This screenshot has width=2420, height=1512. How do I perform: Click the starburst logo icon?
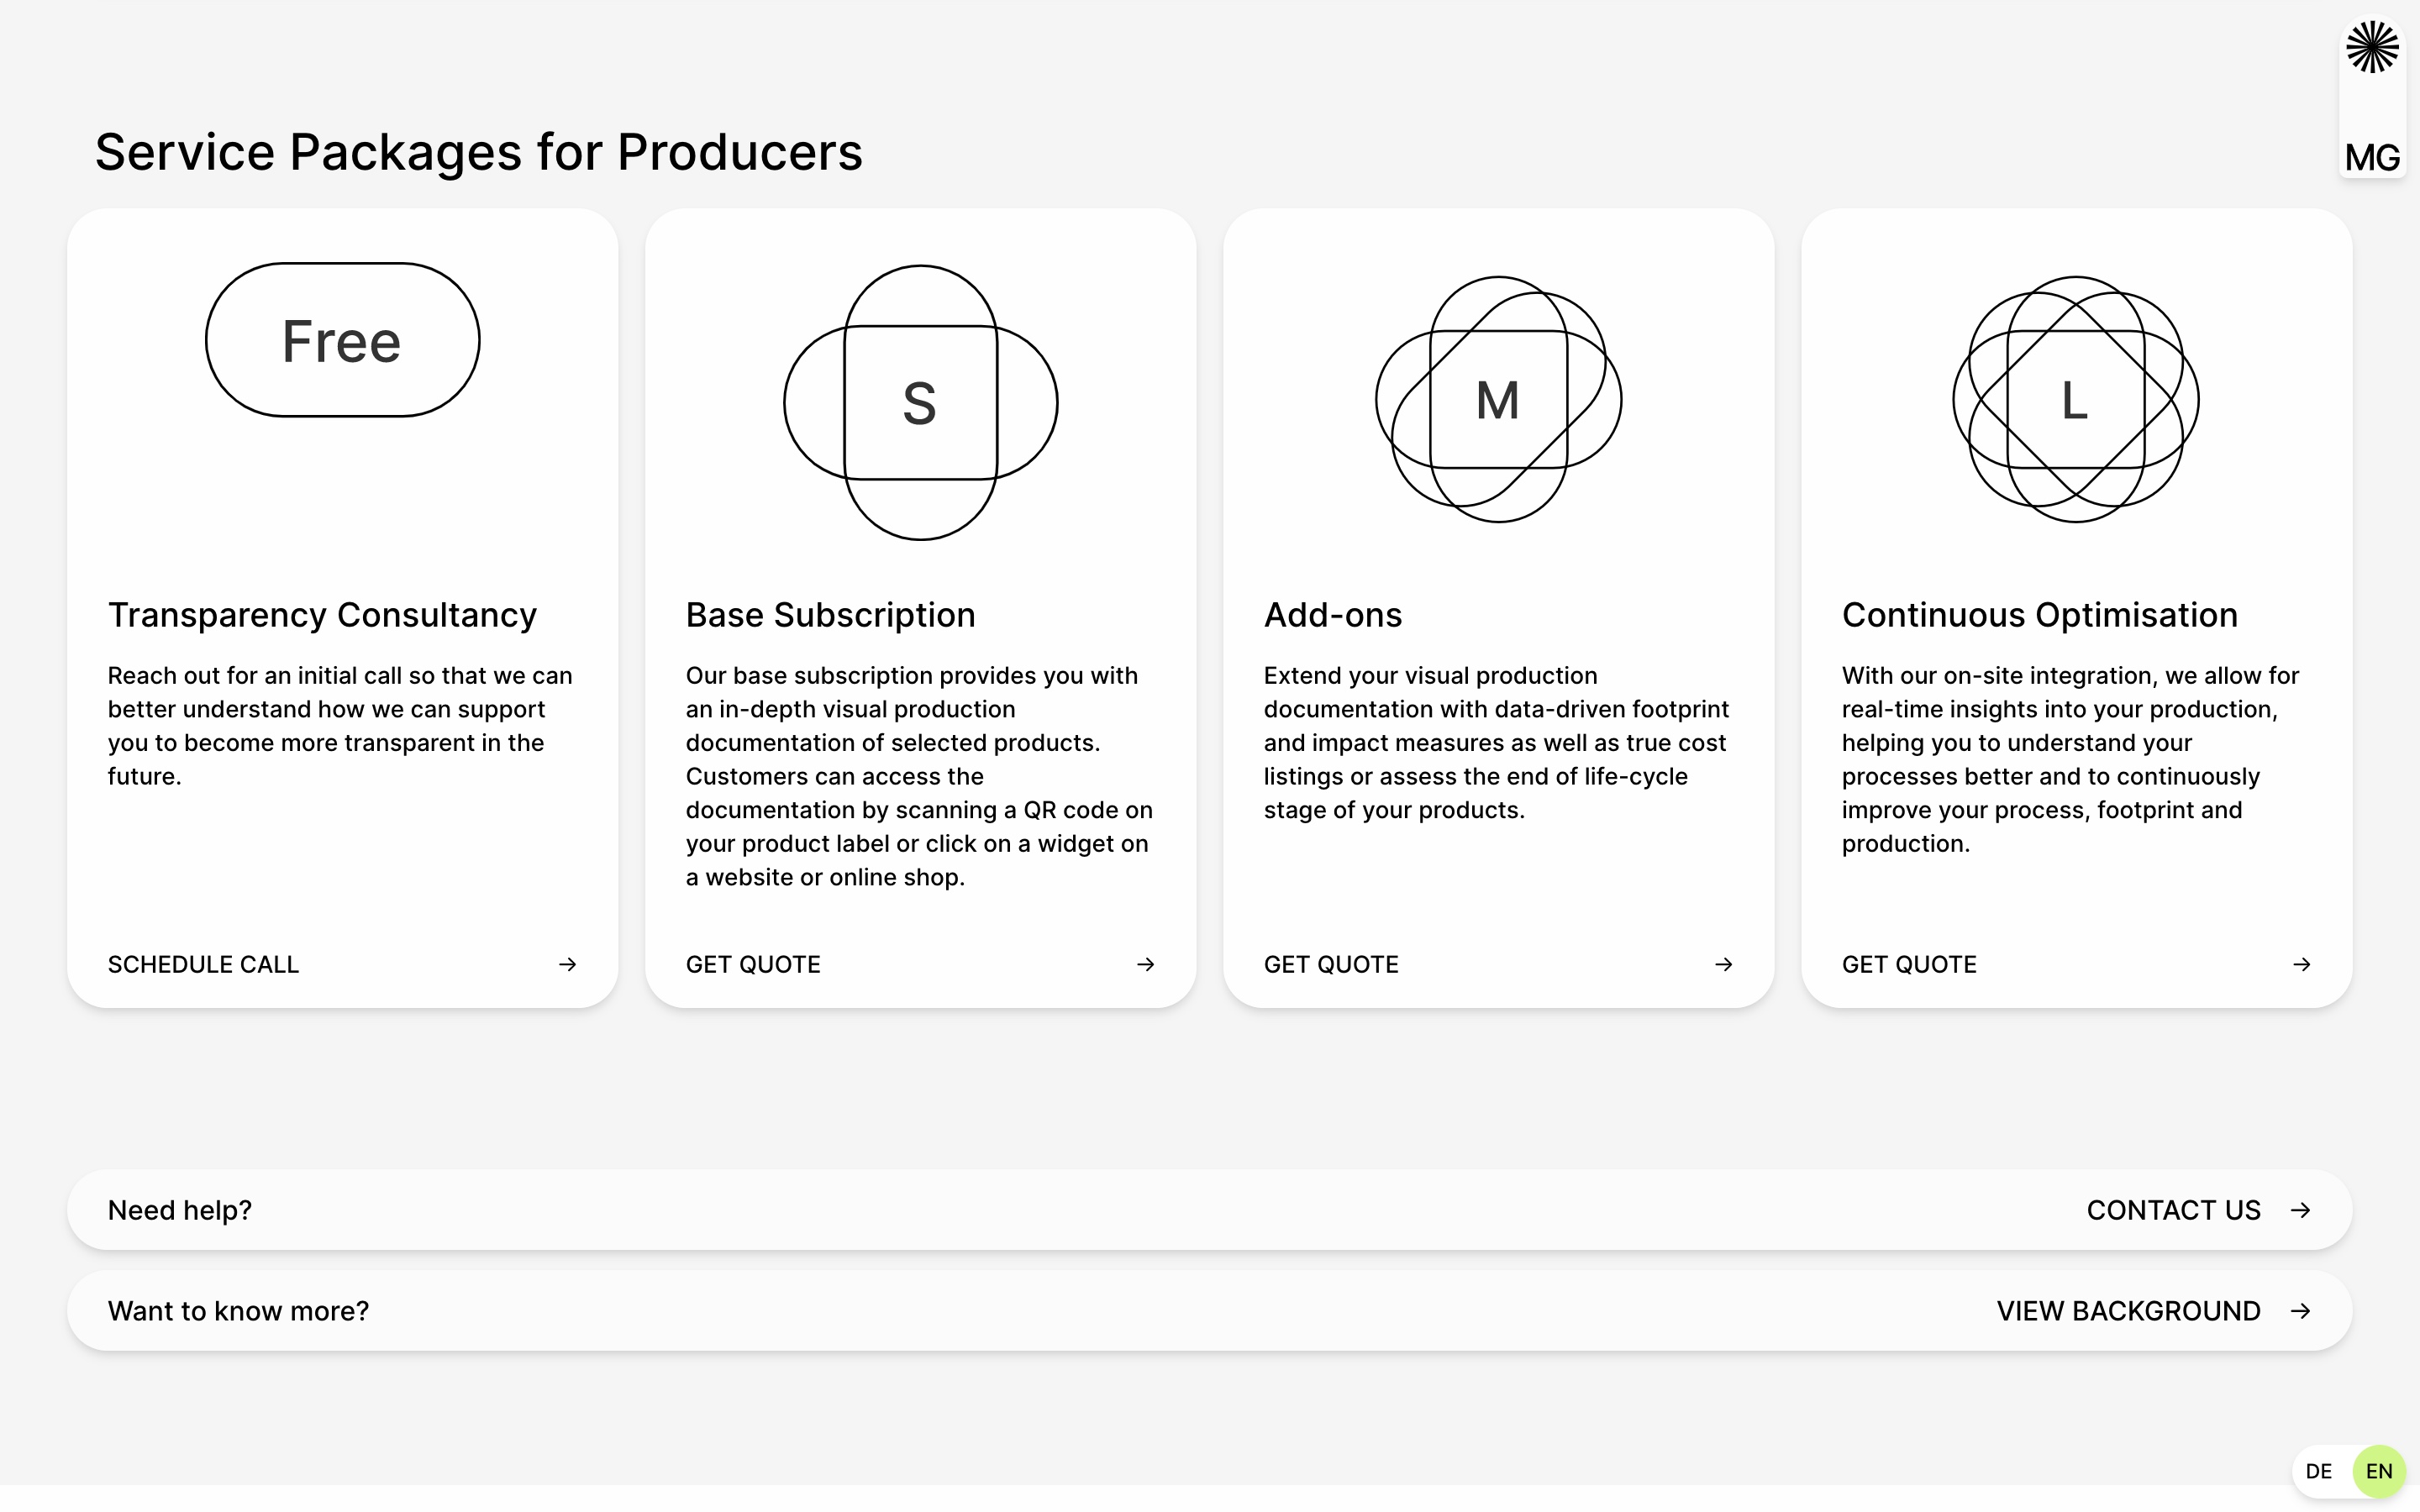[x=2372, y=47]
